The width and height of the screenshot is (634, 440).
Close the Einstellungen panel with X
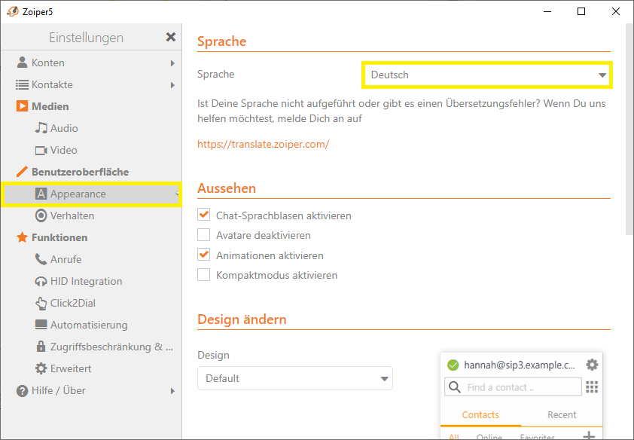[x=171, y=37]
